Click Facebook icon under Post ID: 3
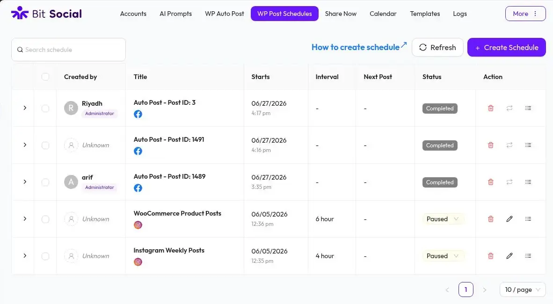This screenshot has height=304, width=553. (x=138, y=114)
